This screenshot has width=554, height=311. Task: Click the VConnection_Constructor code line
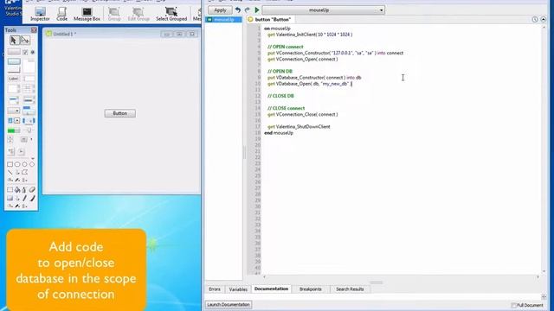pos(335,53)
